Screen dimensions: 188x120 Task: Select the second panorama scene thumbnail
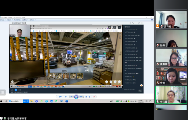59,76
